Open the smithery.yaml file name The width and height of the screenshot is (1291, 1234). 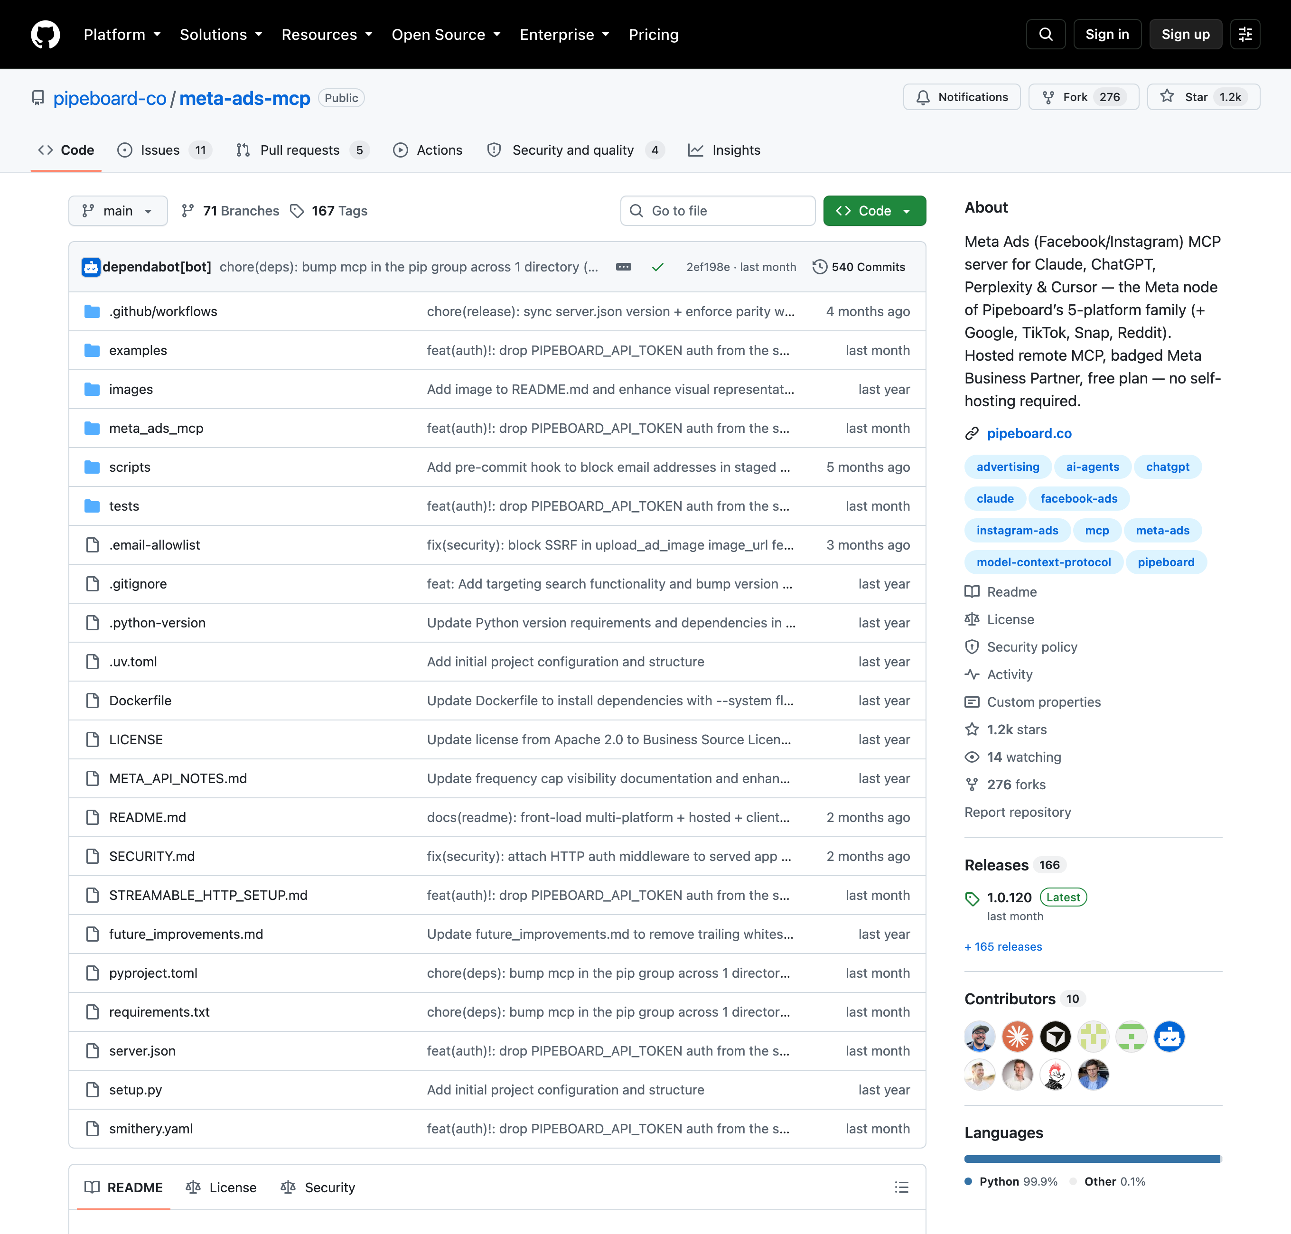150,1129
